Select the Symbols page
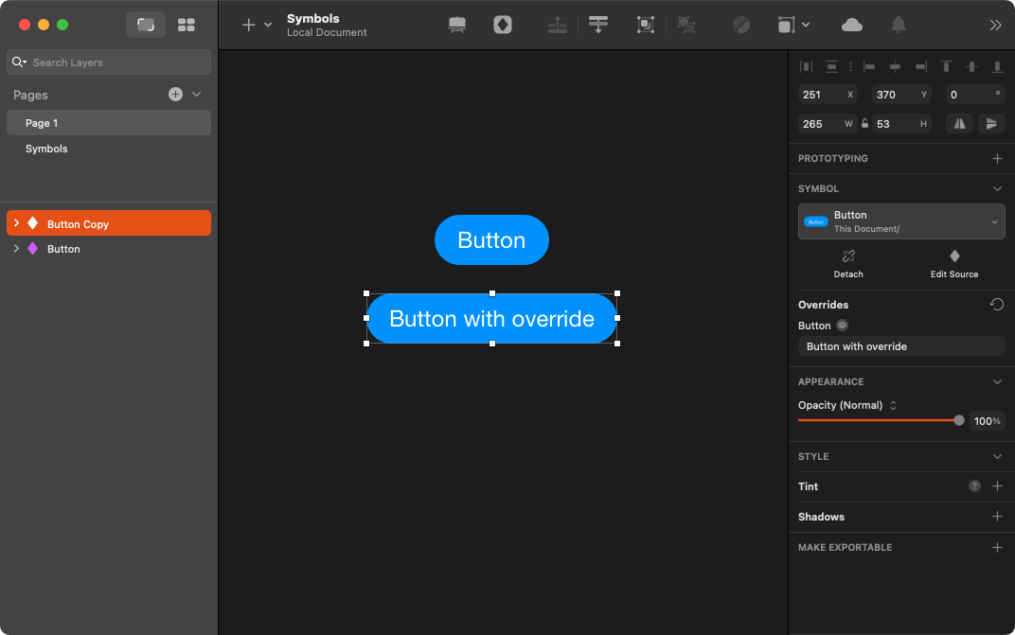Screen dimensions: 1015x635 tap(109, 149)
